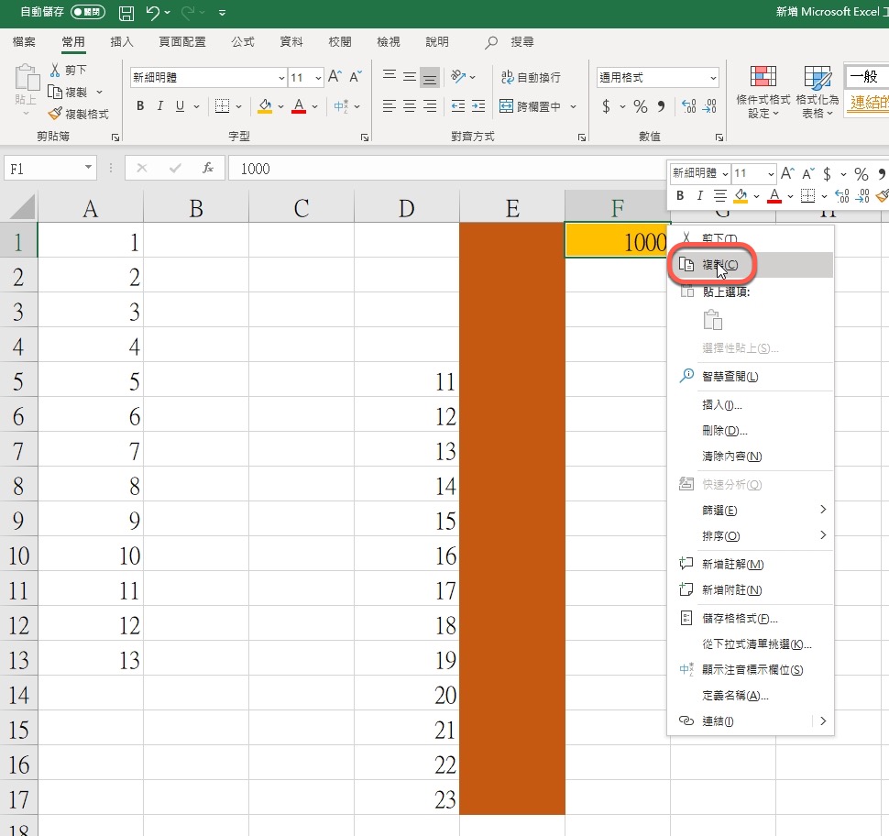The width and height of the screenshot is (889, 836).
Task: Toggle the 自動儲存 autosave switch
Action: coord(85,14)
